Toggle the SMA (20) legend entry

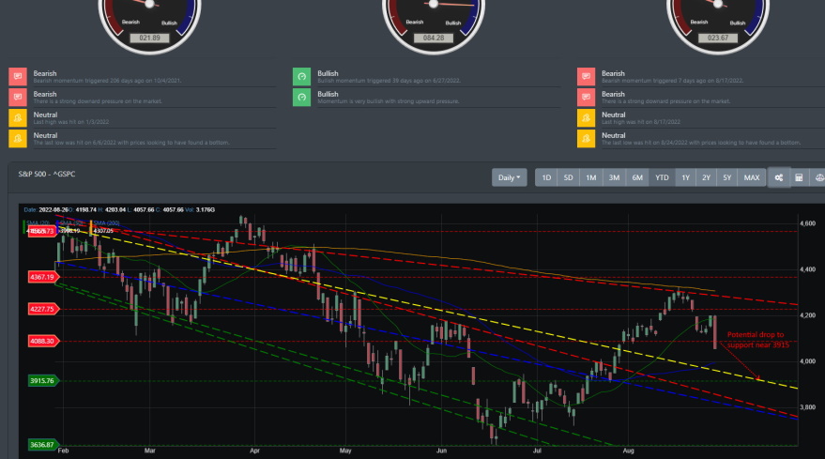38,223
